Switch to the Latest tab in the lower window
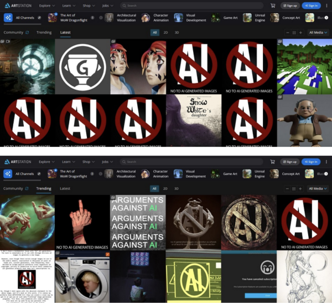Viewport: 332px width, 303px height. [x=65, y=188]
